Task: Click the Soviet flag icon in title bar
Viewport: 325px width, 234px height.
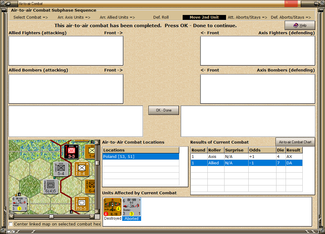Action: click(x=291, y=3)
